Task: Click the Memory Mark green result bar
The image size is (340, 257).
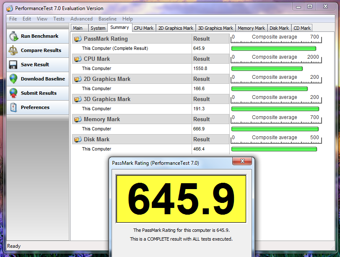Action: tap(275, 129)
